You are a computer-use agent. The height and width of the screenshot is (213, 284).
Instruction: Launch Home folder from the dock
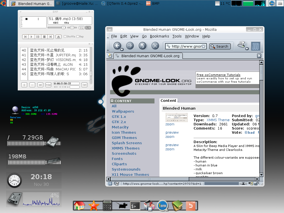click(x=79, y=206)
